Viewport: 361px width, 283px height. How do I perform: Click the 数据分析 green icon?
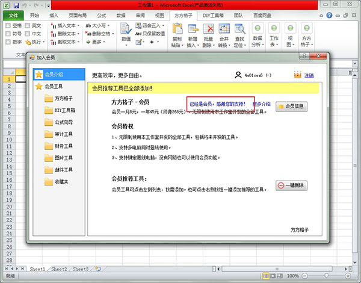coord(258,28)
